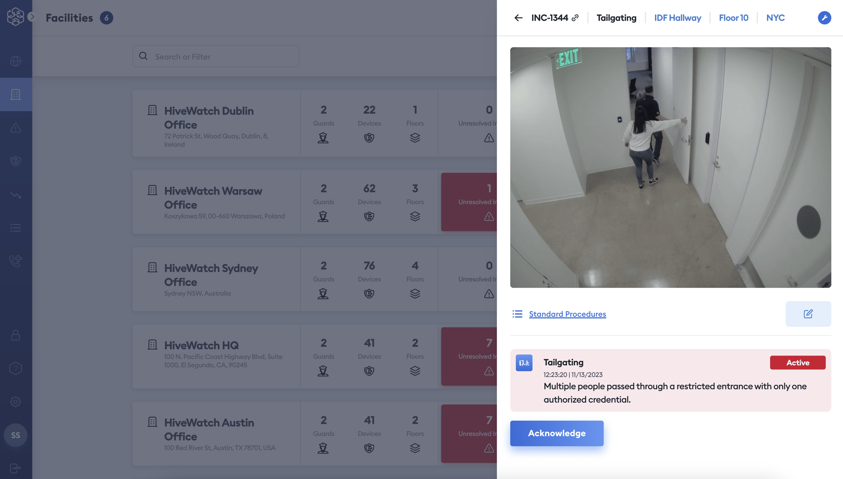This screenshot has height=479, width=843.
Task: Open the IDF Hallway breadcrumb link
Action: [677, 18]
